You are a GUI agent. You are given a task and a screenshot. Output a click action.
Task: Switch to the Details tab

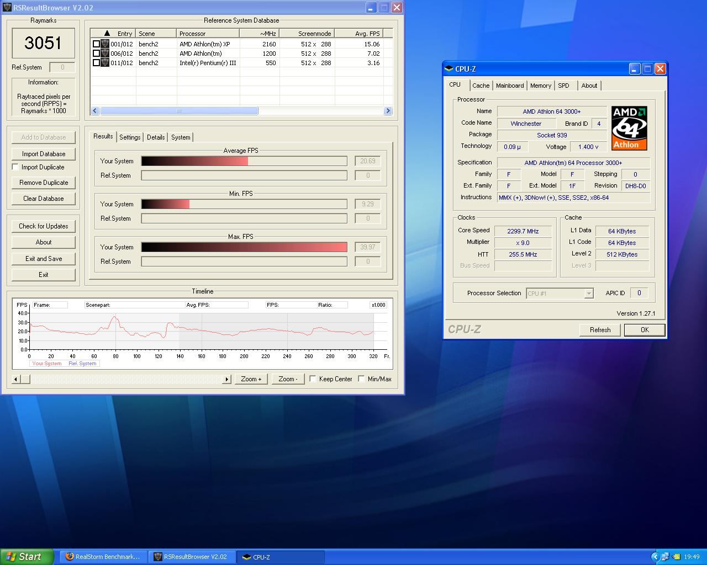(156, 137)
